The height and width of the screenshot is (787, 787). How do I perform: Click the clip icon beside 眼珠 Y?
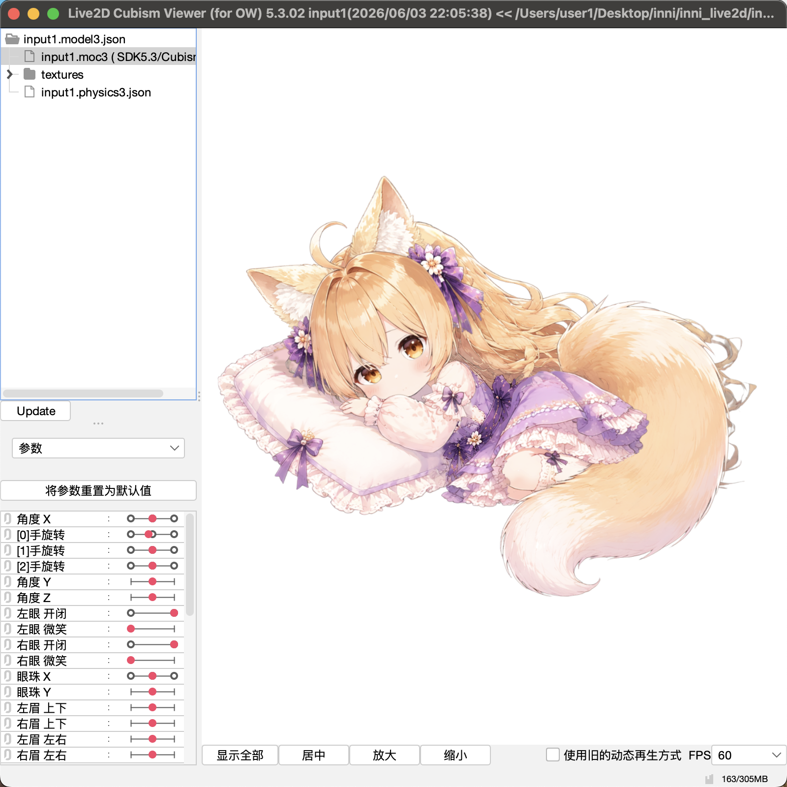pos(7,692)
